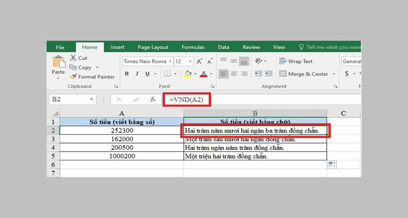
Task: Increase font size with the large A icon
Action: (x=199, y=62)
